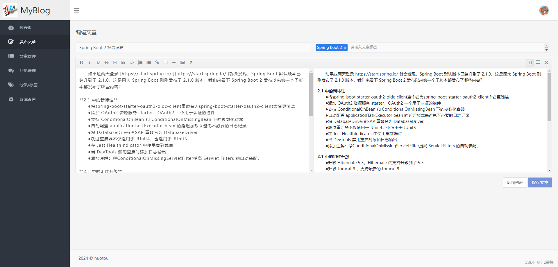The width and height of the screenshot is (558, 267).
Task: Insert a hyperlink via link icon
Action: (x=157, y=62)
